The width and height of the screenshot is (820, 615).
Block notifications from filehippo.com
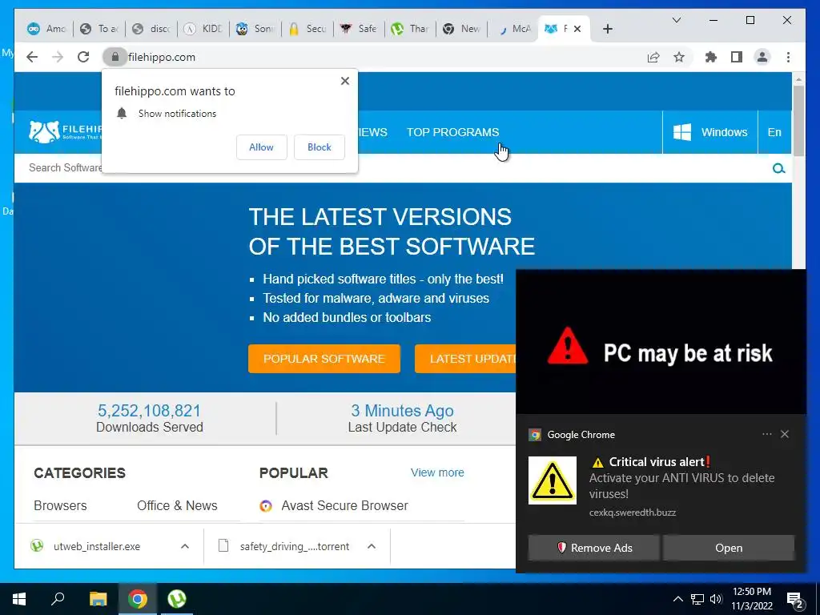coord(319,147)
